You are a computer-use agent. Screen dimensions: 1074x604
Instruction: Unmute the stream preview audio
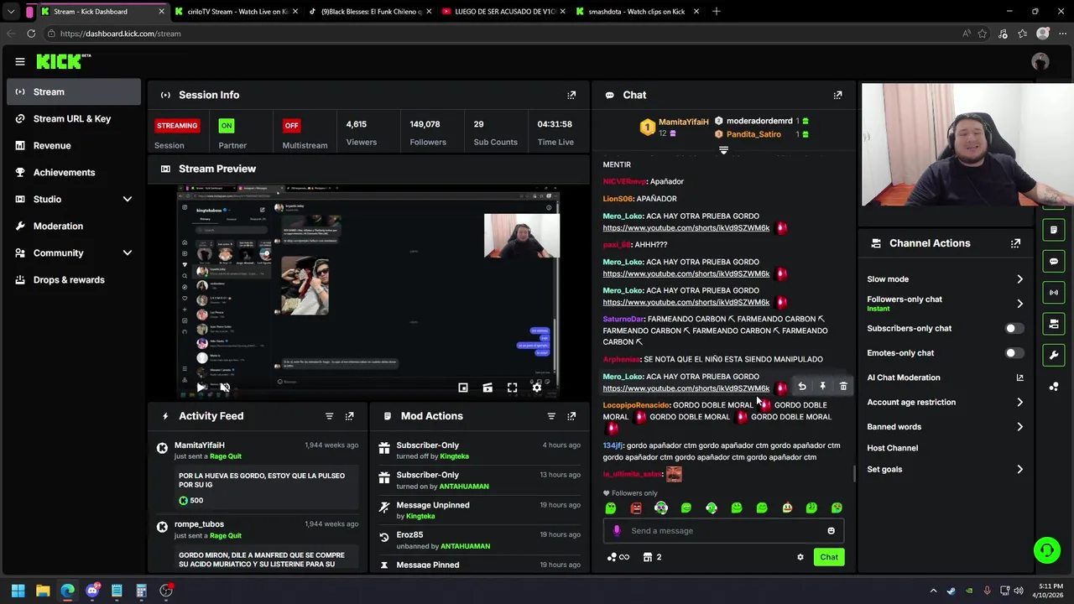(225, 388)
